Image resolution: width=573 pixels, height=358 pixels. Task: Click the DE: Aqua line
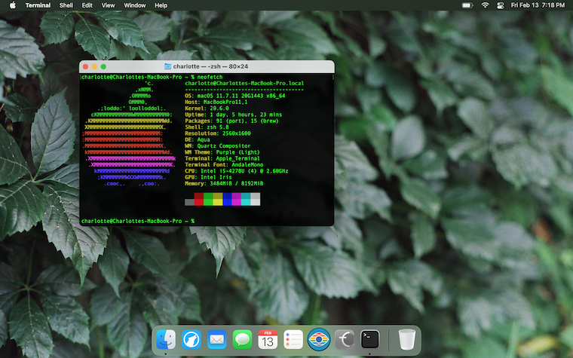[198, 139]
